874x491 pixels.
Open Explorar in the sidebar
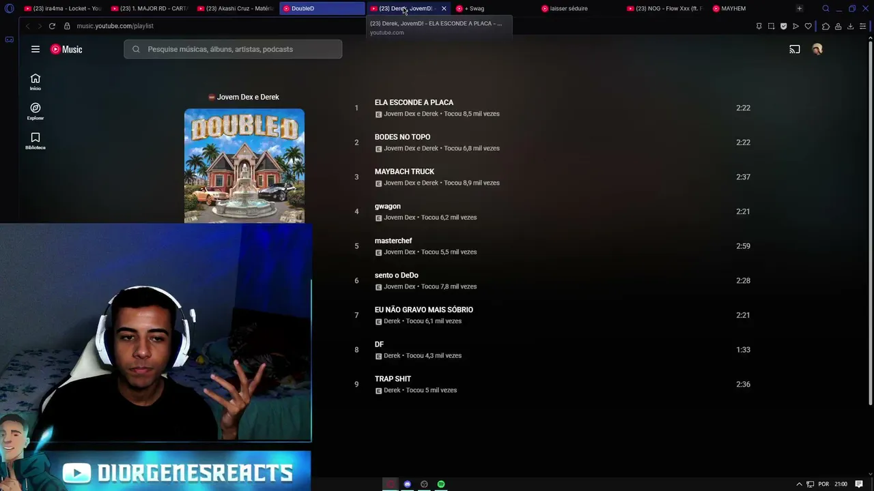click(36, 111)
